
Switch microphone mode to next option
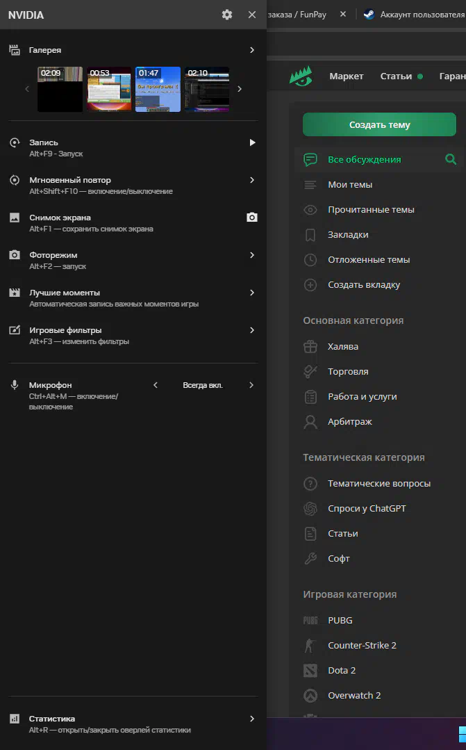tap(251, 385)
